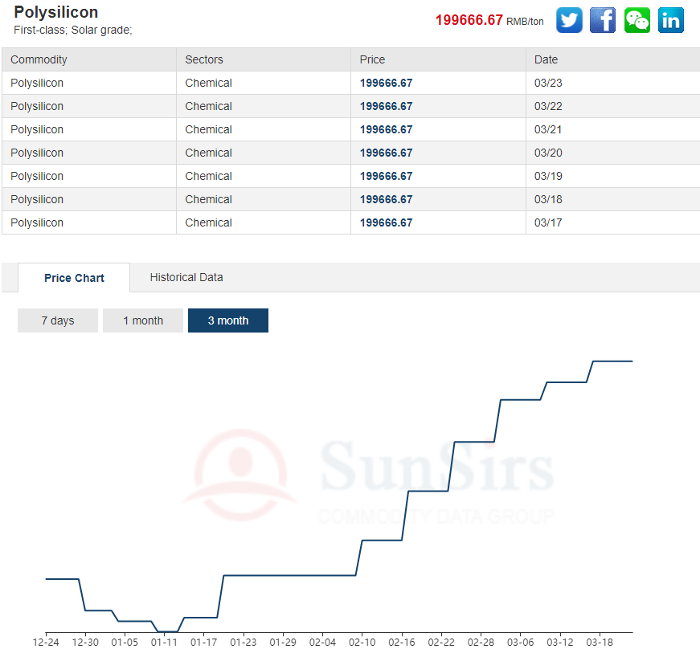Select price 199666.67 for 03/19
Viewport: 700px width, 653px height.
(x=386, y=176)
